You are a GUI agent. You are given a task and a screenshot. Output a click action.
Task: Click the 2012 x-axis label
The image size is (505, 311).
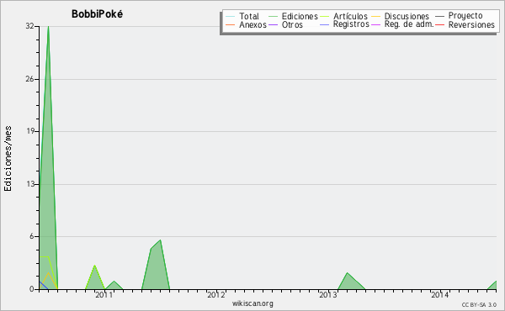point(215,295)
